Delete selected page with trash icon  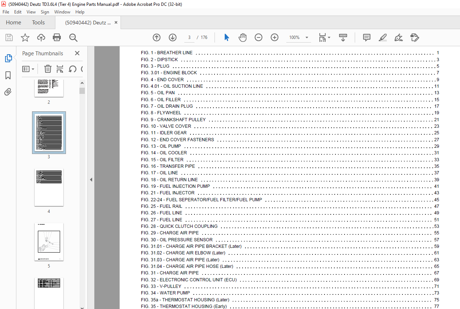click(48, 69)
